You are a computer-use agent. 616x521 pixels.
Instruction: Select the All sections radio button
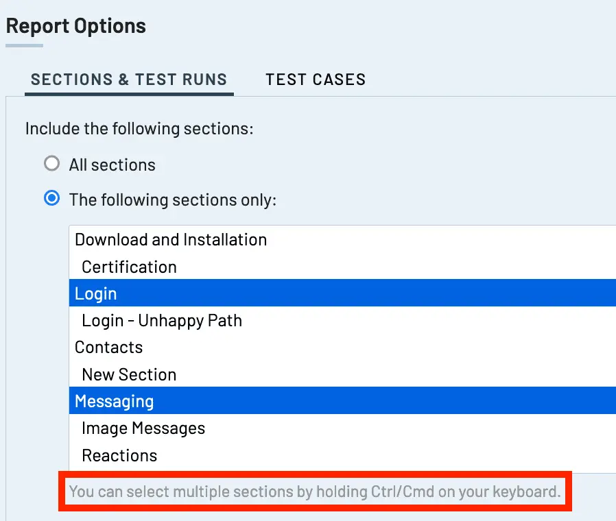pos(52,164)
